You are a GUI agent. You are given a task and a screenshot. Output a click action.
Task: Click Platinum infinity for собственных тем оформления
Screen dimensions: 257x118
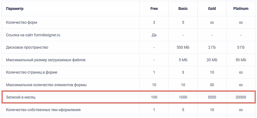[x=241, y=110]
